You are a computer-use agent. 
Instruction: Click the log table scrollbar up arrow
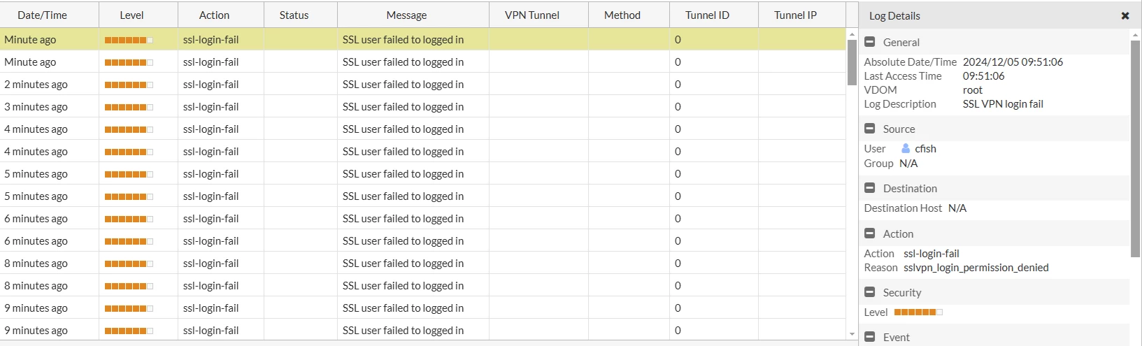(x=852, y=34)
